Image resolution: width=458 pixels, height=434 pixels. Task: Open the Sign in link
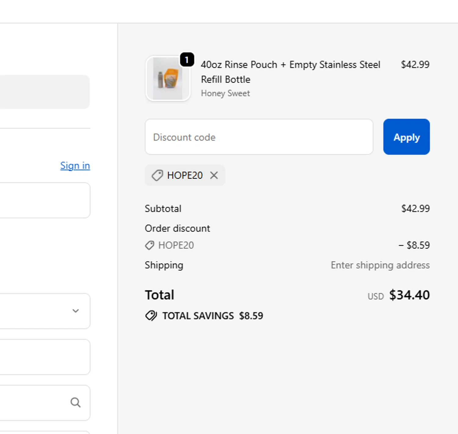point(75,166)
